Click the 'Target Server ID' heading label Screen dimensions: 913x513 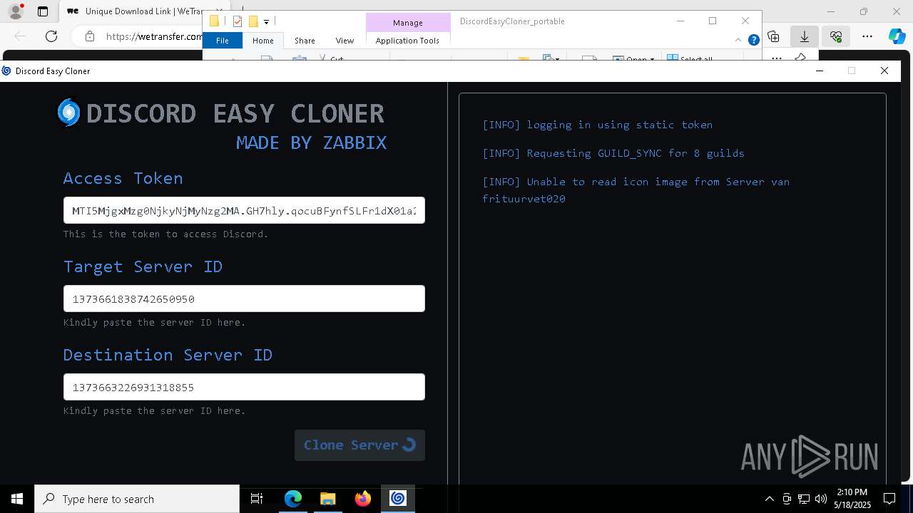pyautogui.click(x=143, y=266)
